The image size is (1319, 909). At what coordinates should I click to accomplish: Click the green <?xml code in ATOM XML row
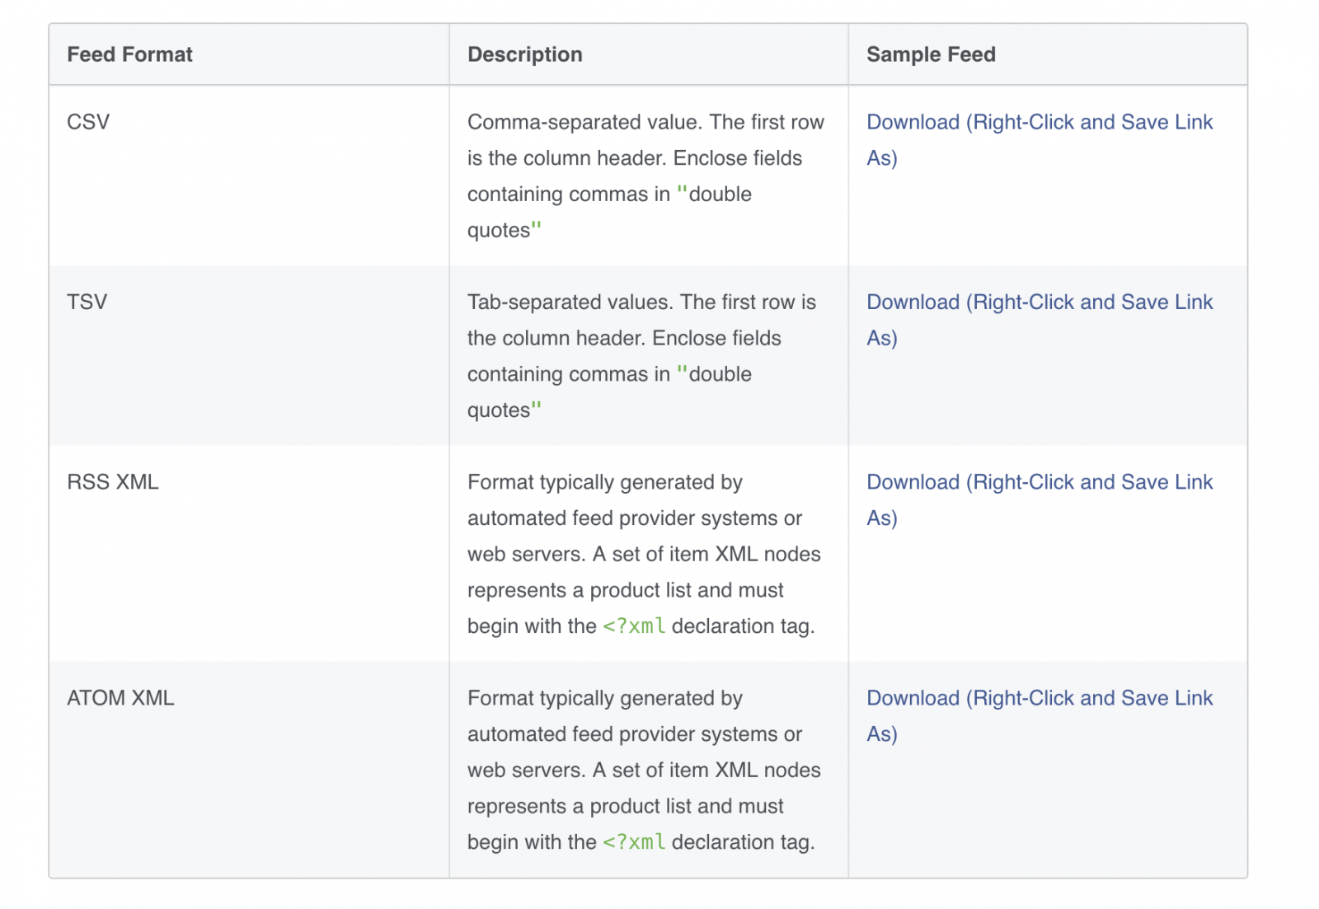point(634,842)
